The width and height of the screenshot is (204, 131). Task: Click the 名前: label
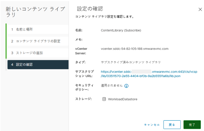click(79, 30)
